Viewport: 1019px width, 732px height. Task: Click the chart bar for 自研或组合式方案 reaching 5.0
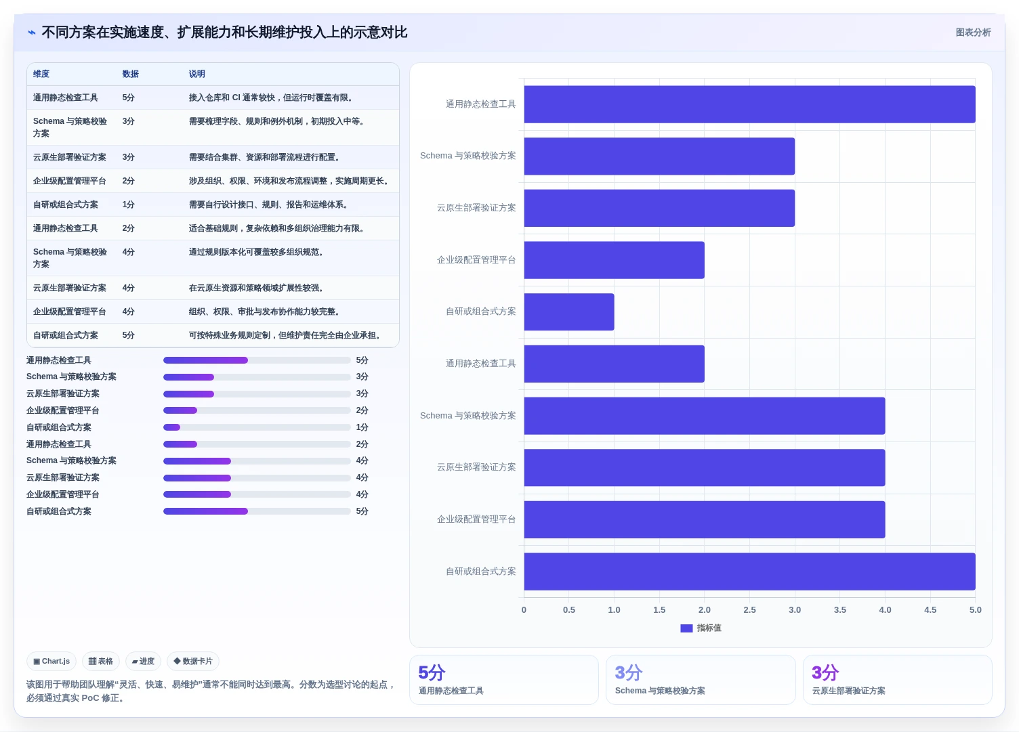tap(749, 572)
